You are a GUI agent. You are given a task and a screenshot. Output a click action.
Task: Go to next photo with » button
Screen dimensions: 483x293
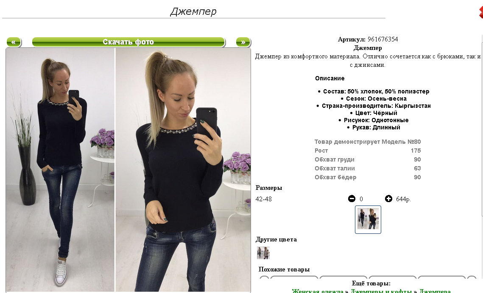pyautogui.click(x=243, y=42)
